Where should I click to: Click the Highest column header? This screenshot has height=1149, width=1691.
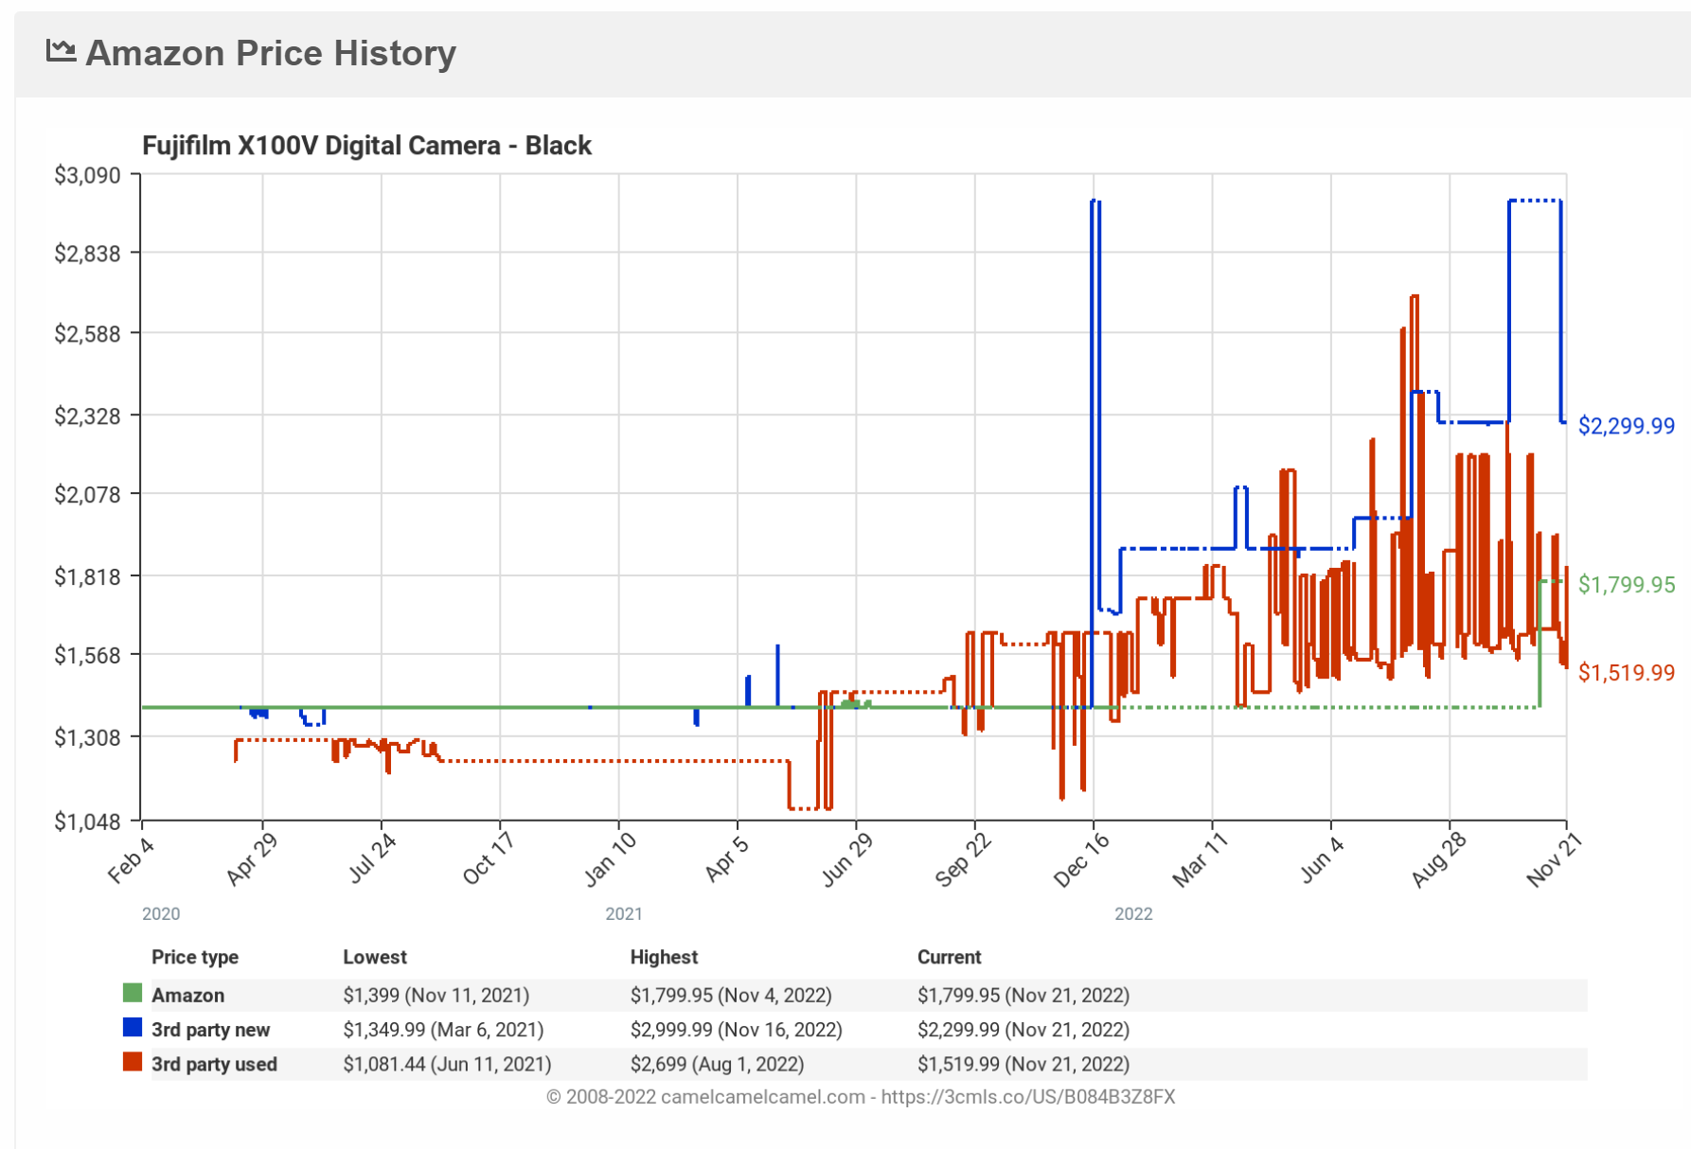pyautogui.click(x=664, y=957)
